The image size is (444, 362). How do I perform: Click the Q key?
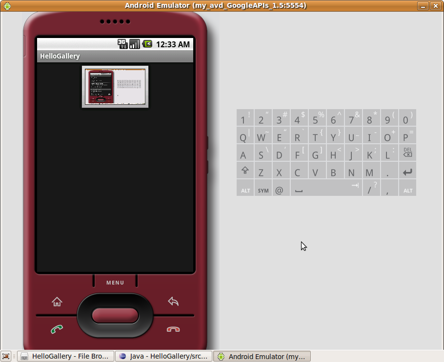(245, 135)
